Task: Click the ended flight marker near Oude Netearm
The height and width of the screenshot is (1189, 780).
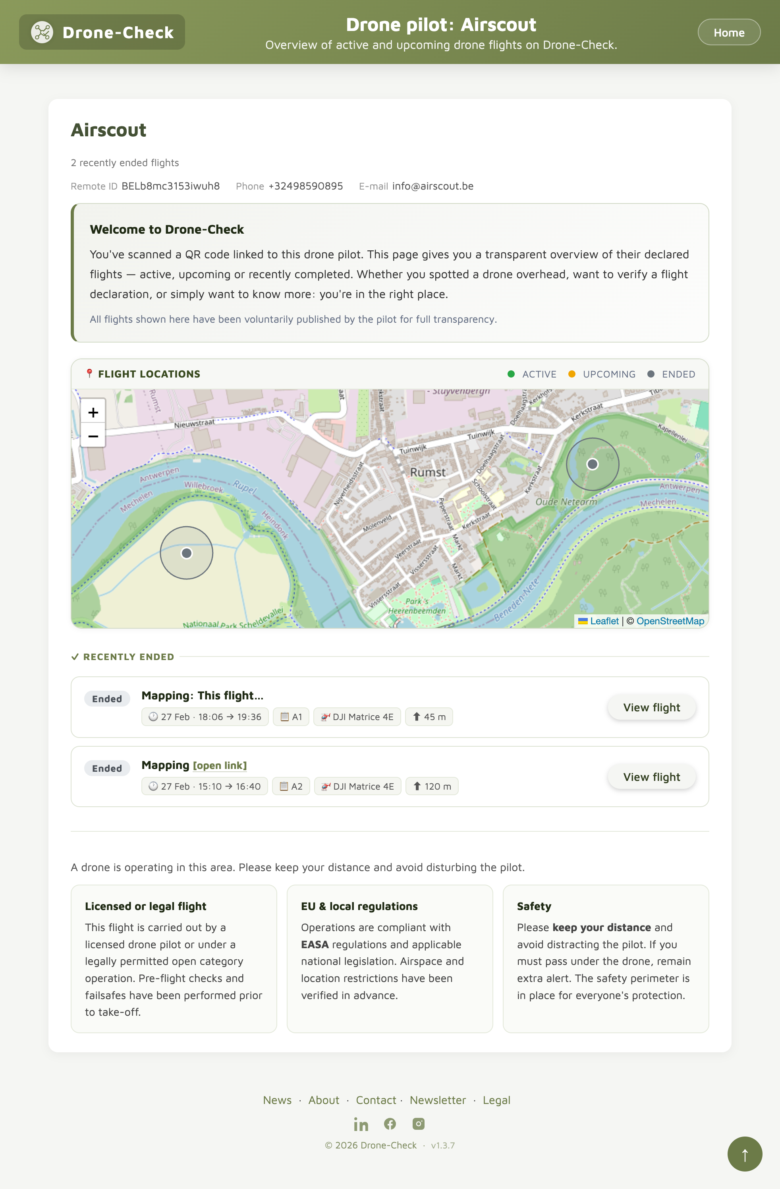Action: point(592,464)
